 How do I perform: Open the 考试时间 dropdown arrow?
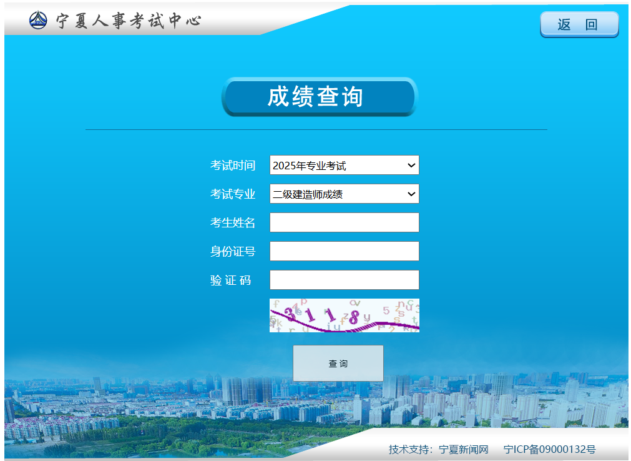click(x=411, y=165)
